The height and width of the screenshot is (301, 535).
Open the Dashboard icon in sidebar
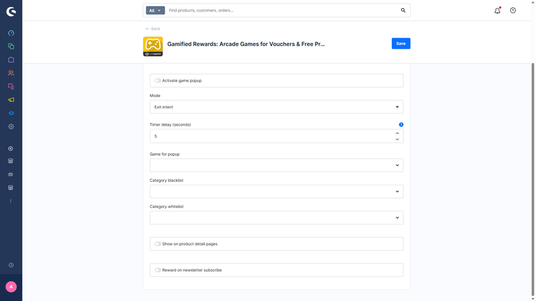[11, 33]
